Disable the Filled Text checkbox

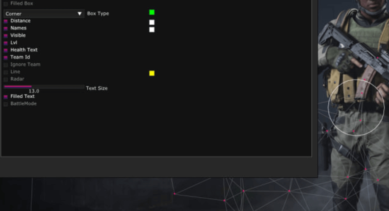pos(6,97)
